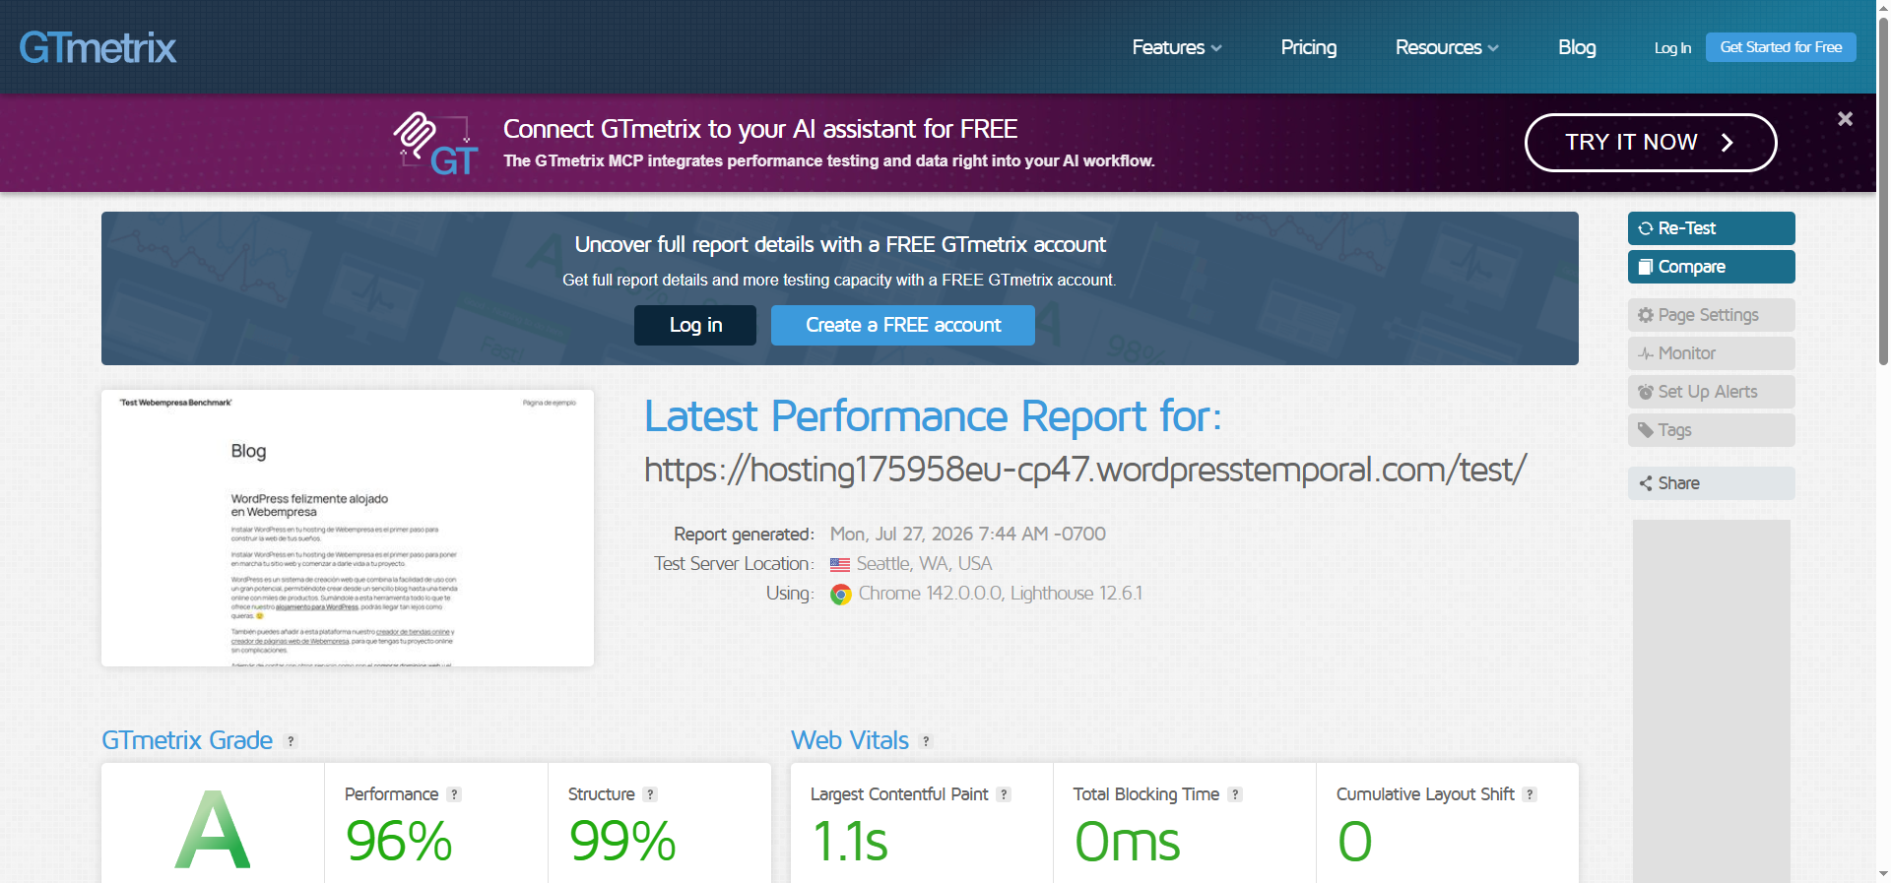Open Page Settings in sidebar
Image resolution: width=1891 pixels, height=883 pixels.
(1712, 315)
